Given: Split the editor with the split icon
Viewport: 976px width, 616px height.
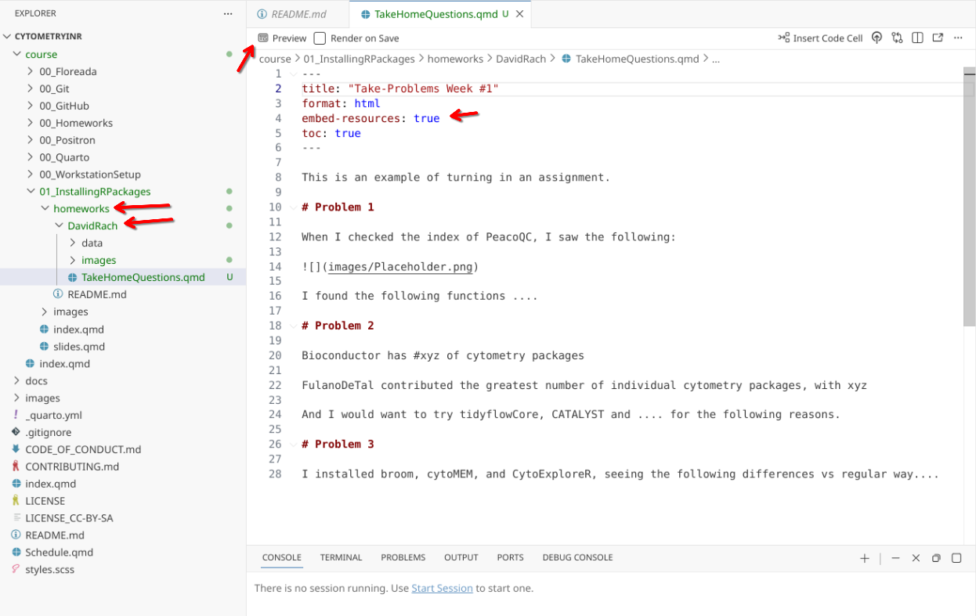Looking at the screenshot, I should click(x=917, y=38).
